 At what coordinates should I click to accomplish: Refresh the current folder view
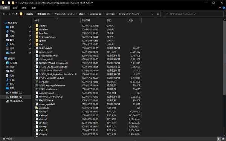pos(158,14)
